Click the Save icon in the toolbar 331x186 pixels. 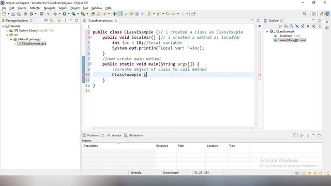click(13, 14)
